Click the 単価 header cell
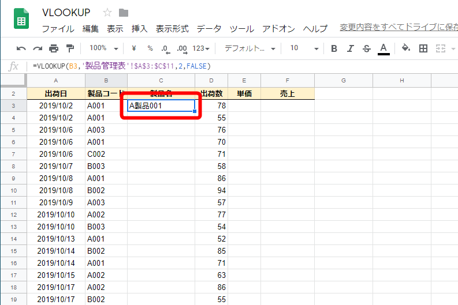The width and height of the screenshot is (458, 305). click(x=244, y=93)
